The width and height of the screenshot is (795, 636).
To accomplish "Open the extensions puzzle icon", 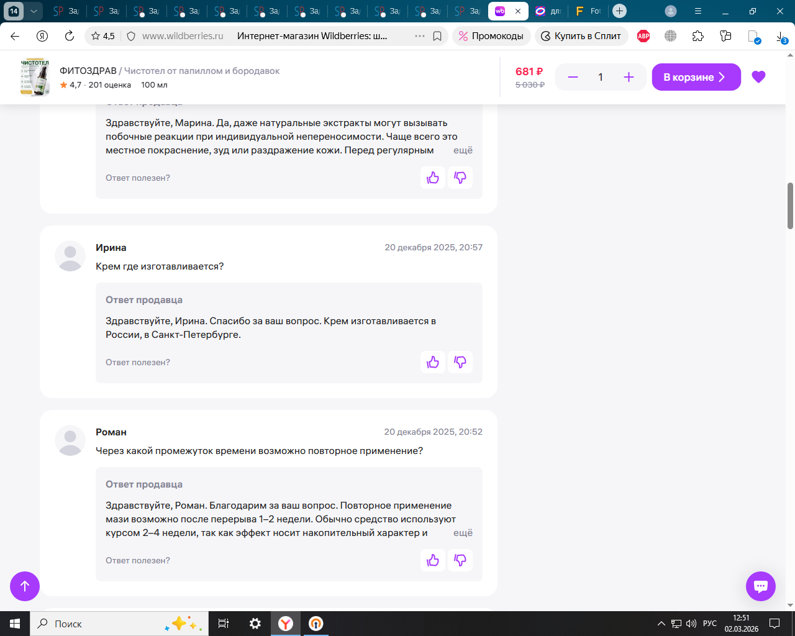I will [698, 36].
